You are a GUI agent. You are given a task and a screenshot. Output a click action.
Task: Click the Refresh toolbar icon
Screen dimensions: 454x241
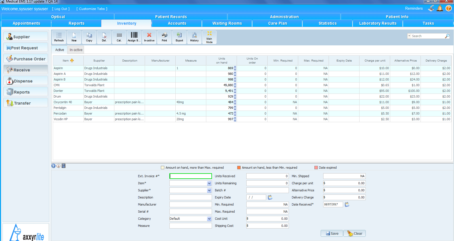pyautogui.click(x=59, y=37)
